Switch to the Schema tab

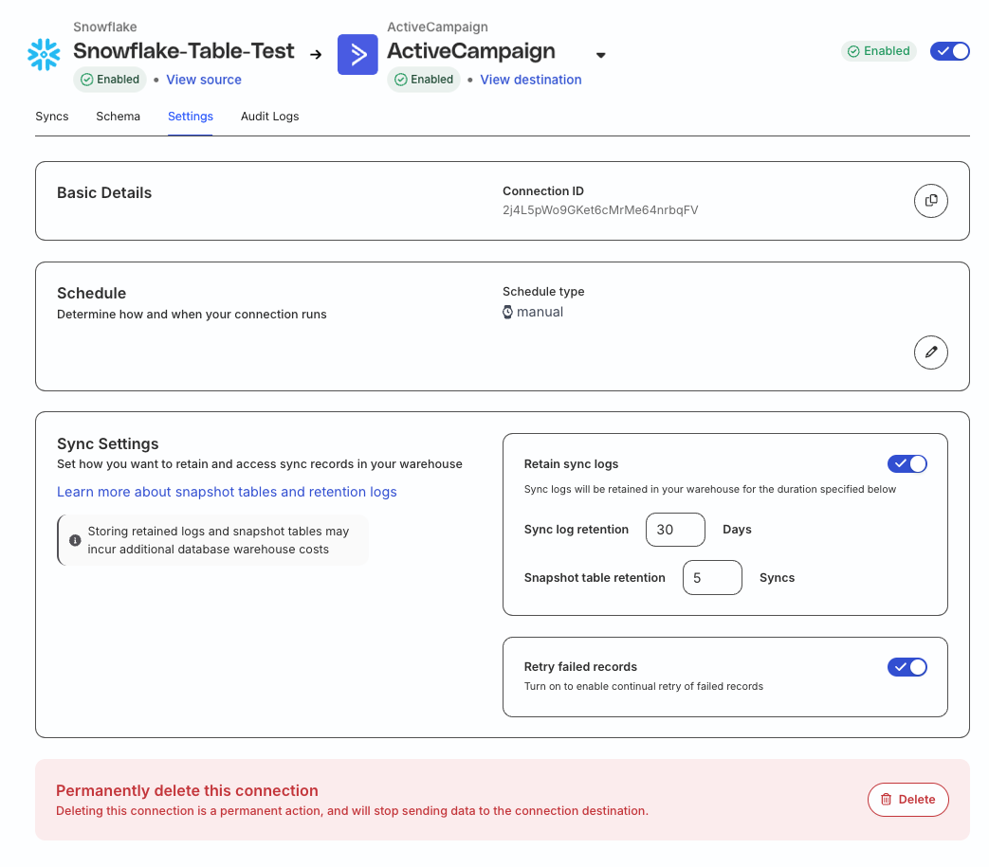[x=118, y=117]
